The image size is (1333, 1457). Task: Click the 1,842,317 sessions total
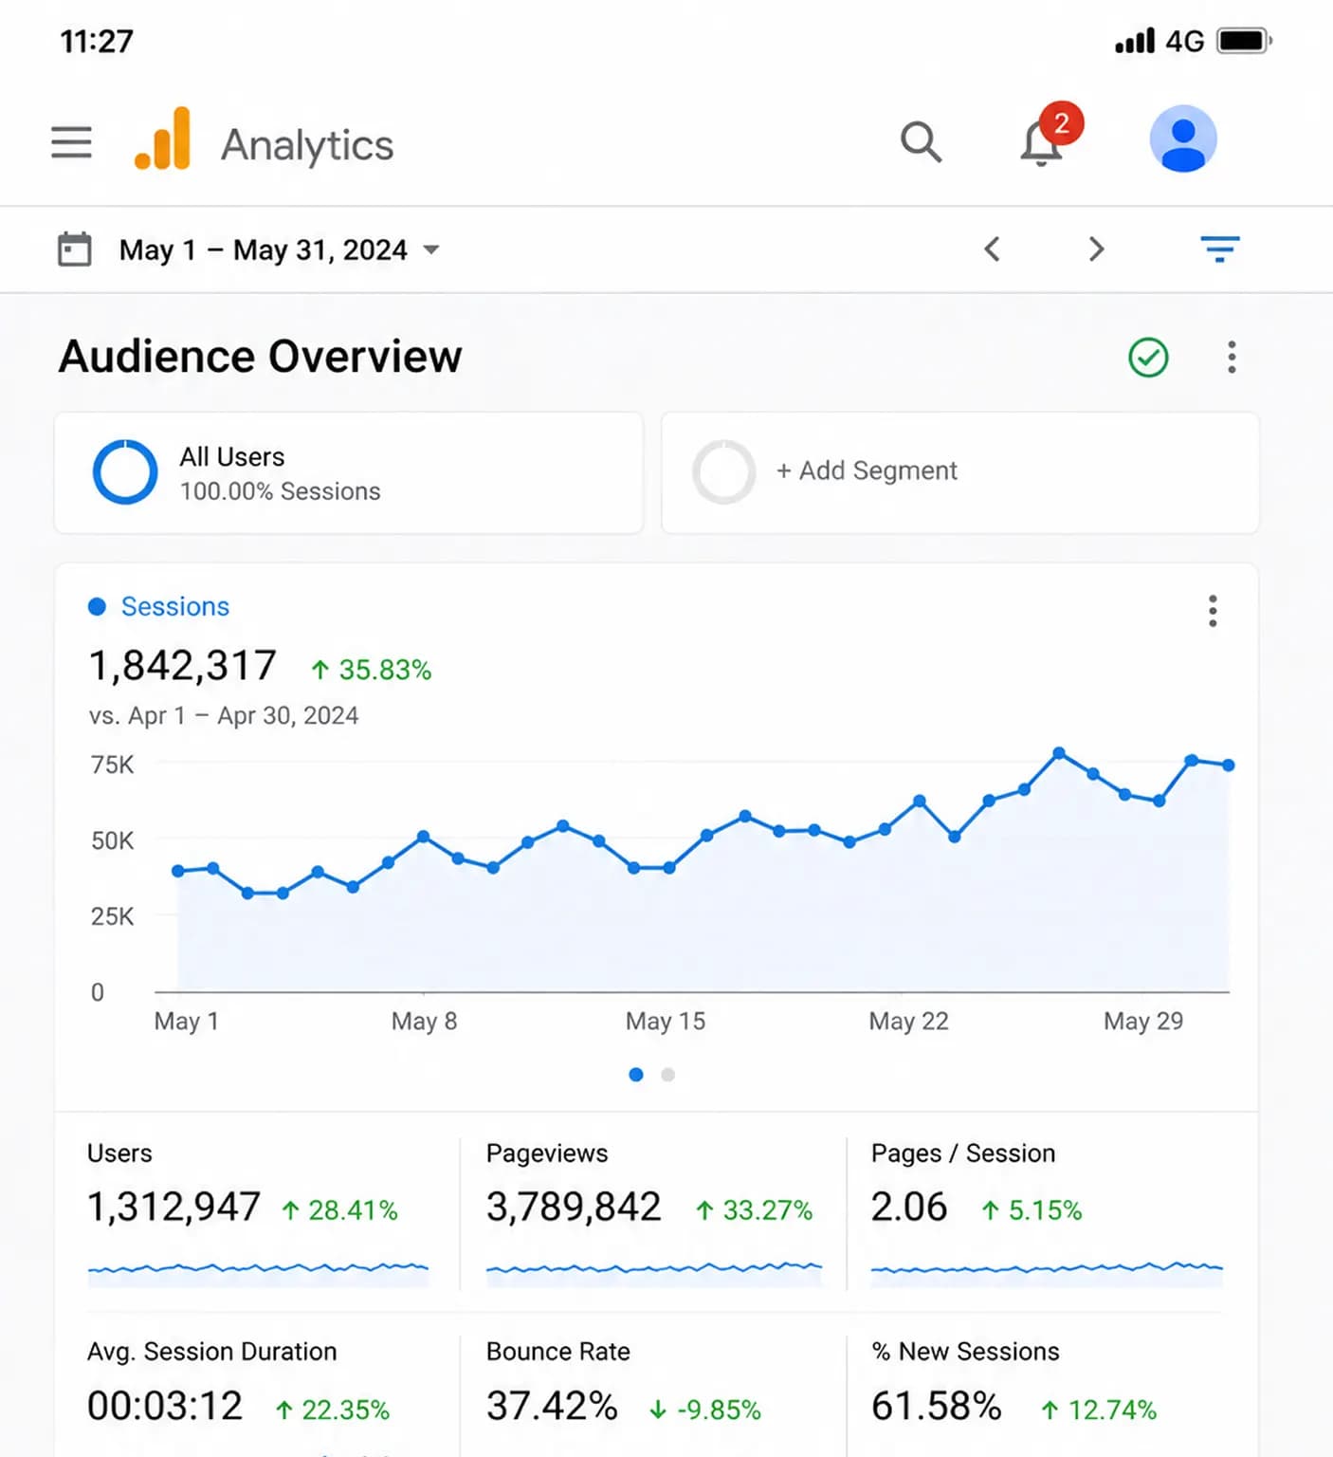[x=182, y=666]
